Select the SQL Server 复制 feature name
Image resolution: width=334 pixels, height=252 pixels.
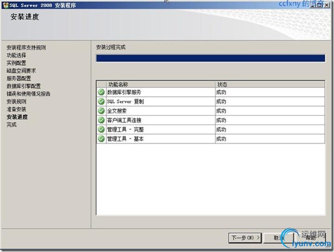pyautogui.click(x=125, y=102)
